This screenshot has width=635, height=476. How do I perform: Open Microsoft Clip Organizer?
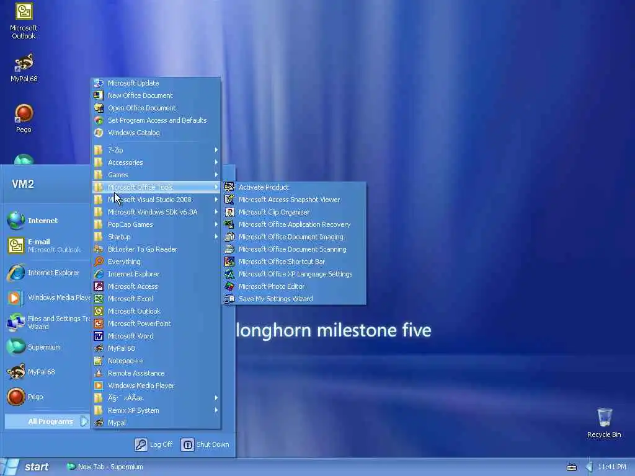click(295, 212)
